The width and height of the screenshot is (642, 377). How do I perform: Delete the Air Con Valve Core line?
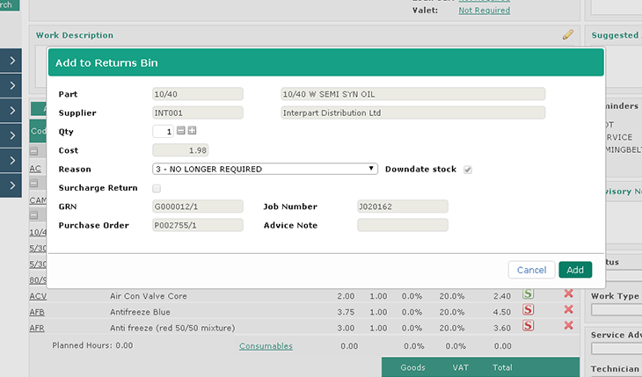coord(568,294)
